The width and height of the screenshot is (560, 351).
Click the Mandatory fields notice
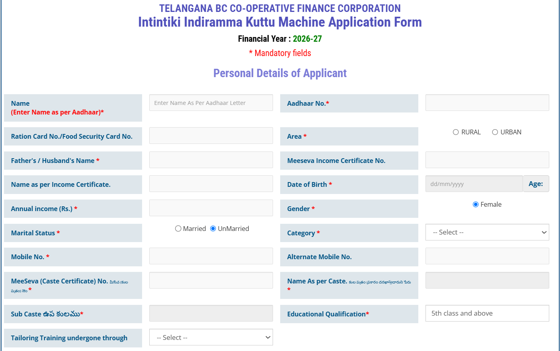click(280, 53)
